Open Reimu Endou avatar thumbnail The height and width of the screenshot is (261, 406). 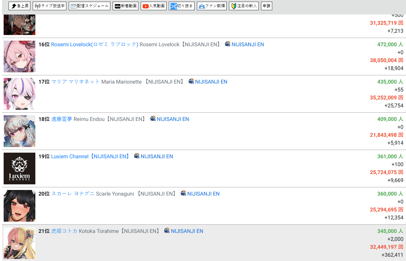19,131
